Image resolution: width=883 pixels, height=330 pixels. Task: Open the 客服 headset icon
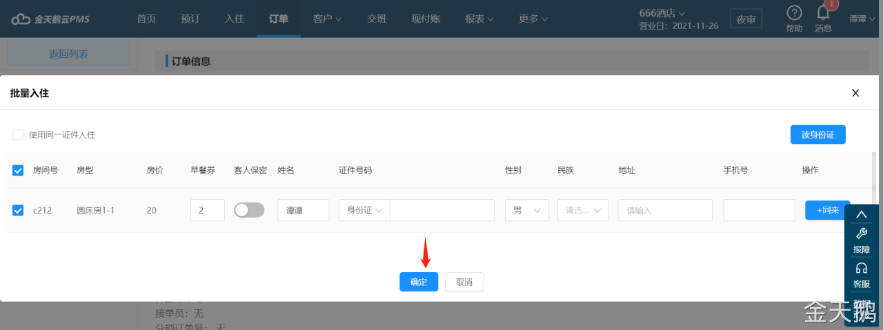pos(861,268)
